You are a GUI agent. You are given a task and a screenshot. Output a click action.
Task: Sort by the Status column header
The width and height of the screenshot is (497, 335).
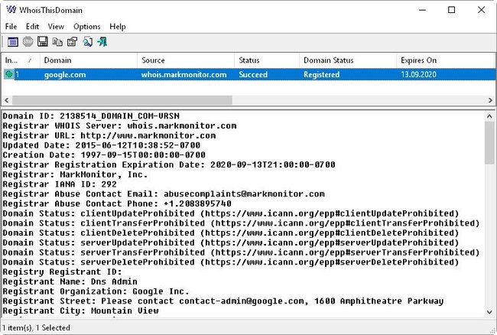point(267,60)
